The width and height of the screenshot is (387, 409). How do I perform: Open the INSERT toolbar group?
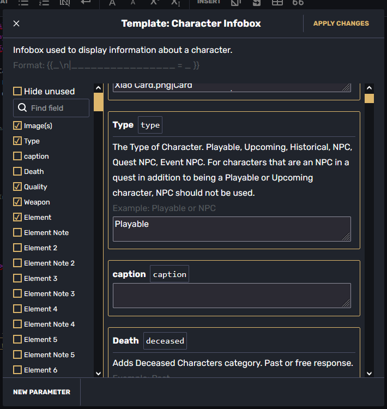click(209, 2)
